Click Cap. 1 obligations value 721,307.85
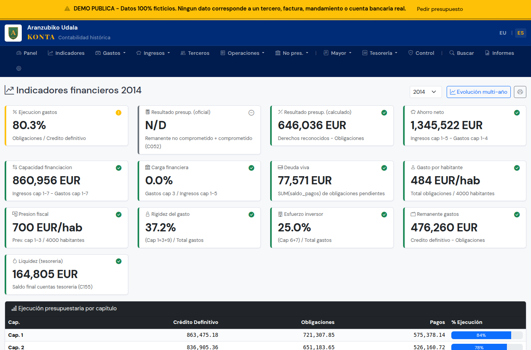The height and width of the screenshot is (350, 531). coord(319,335)
